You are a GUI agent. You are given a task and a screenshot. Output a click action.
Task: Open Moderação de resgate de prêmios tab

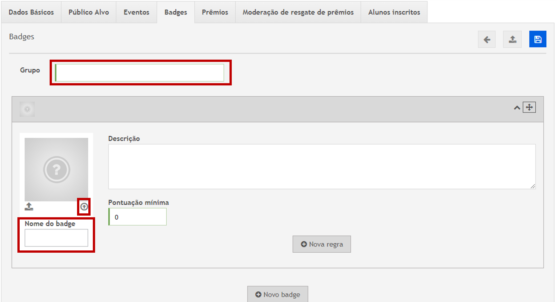pyautogui.click(x=298, y=12)
